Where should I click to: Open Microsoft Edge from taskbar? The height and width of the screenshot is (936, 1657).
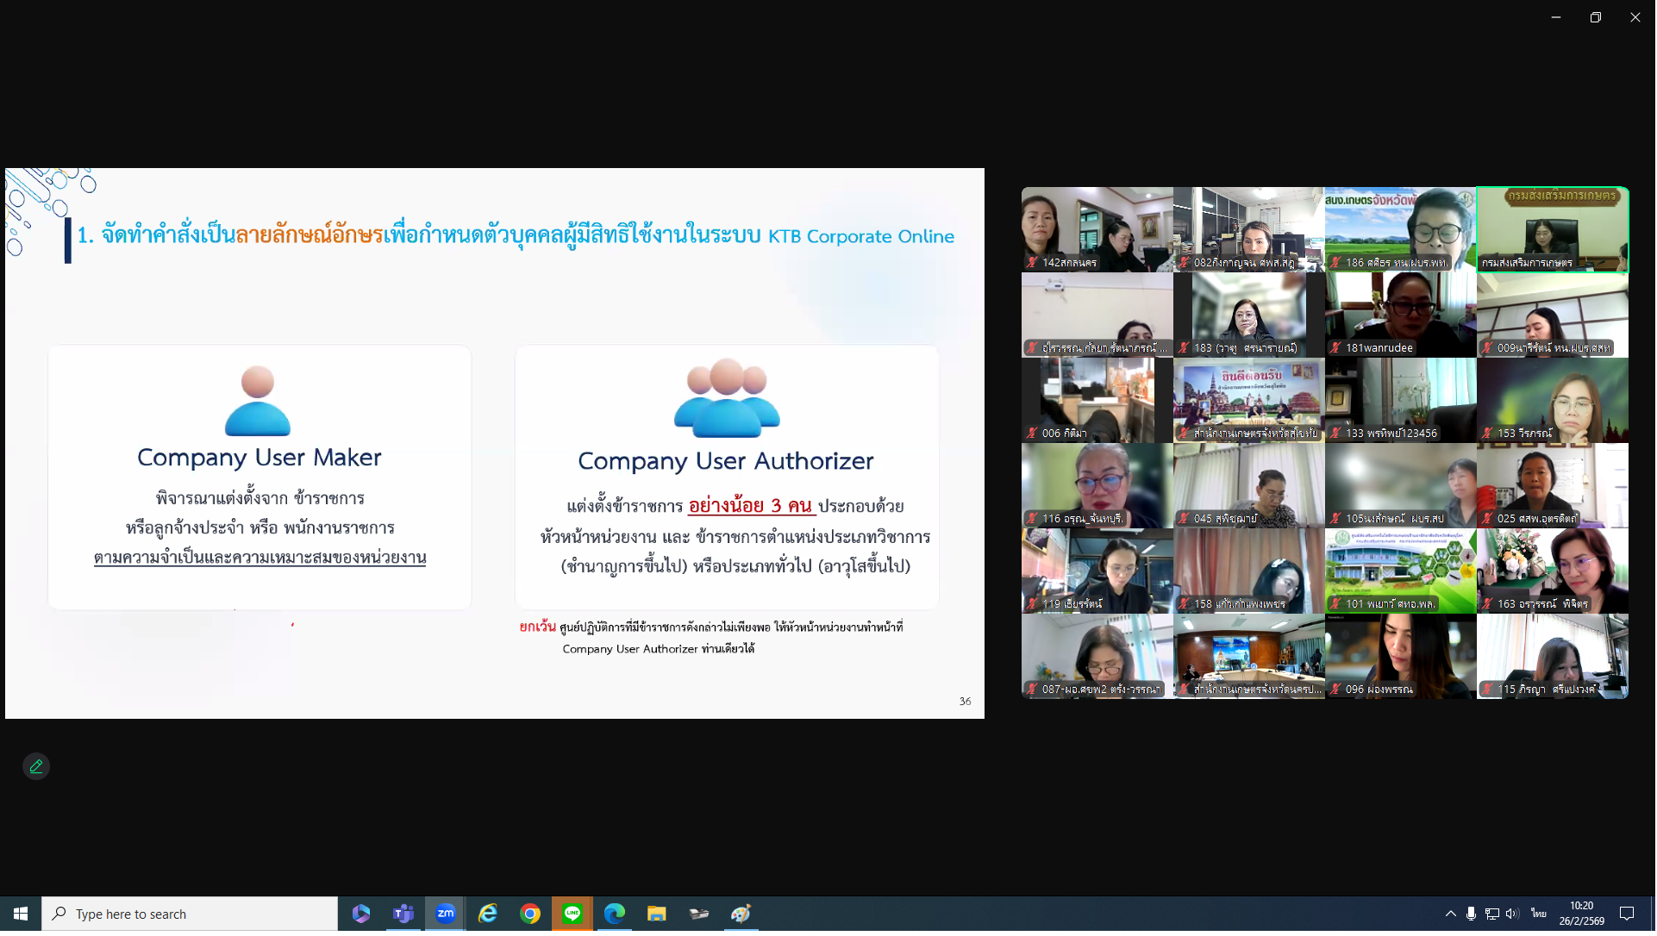[x=615, y=914]
